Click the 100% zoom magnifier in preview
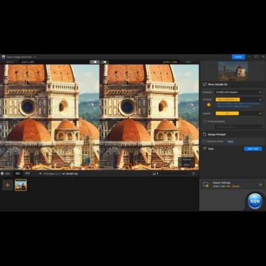Viewport: 266px width, 266px height. [x=180, y=165]
